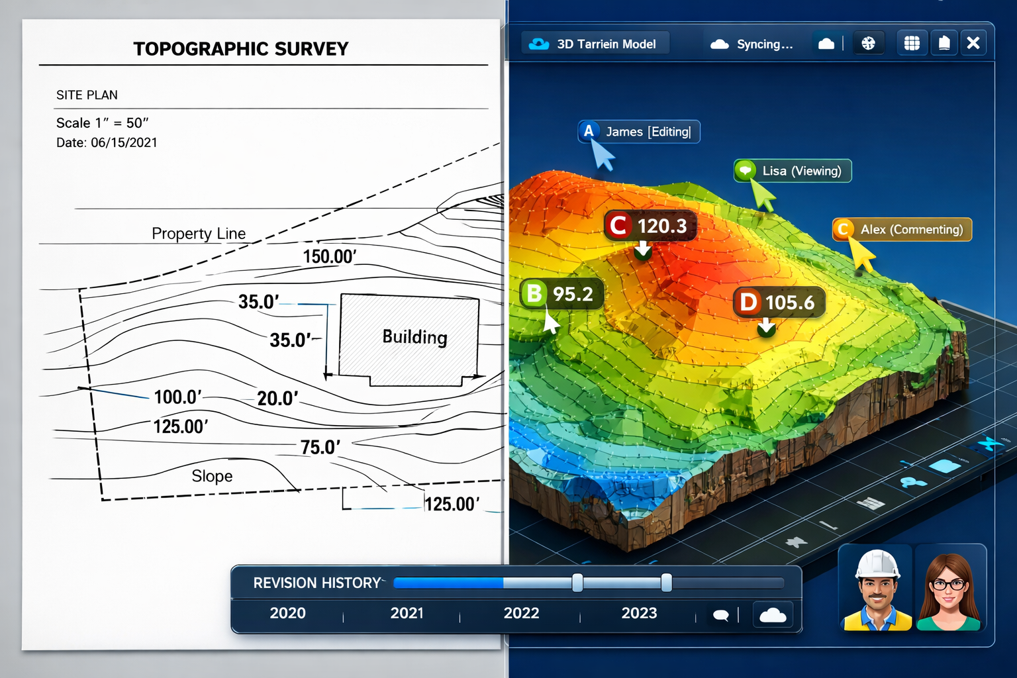Viewport: 1017px width, 678px height.
Task: Select year 2022 on the revision timeline
Action: pyautogui.click(x=521, y=614)
